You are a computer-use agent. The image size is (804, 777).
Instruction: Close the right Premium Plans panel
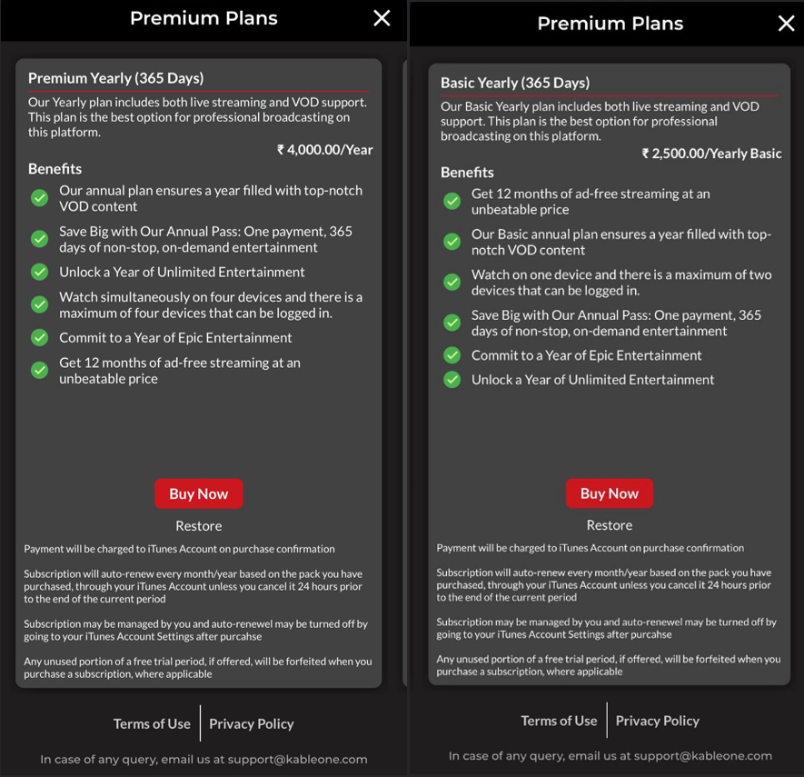point(786,24)
